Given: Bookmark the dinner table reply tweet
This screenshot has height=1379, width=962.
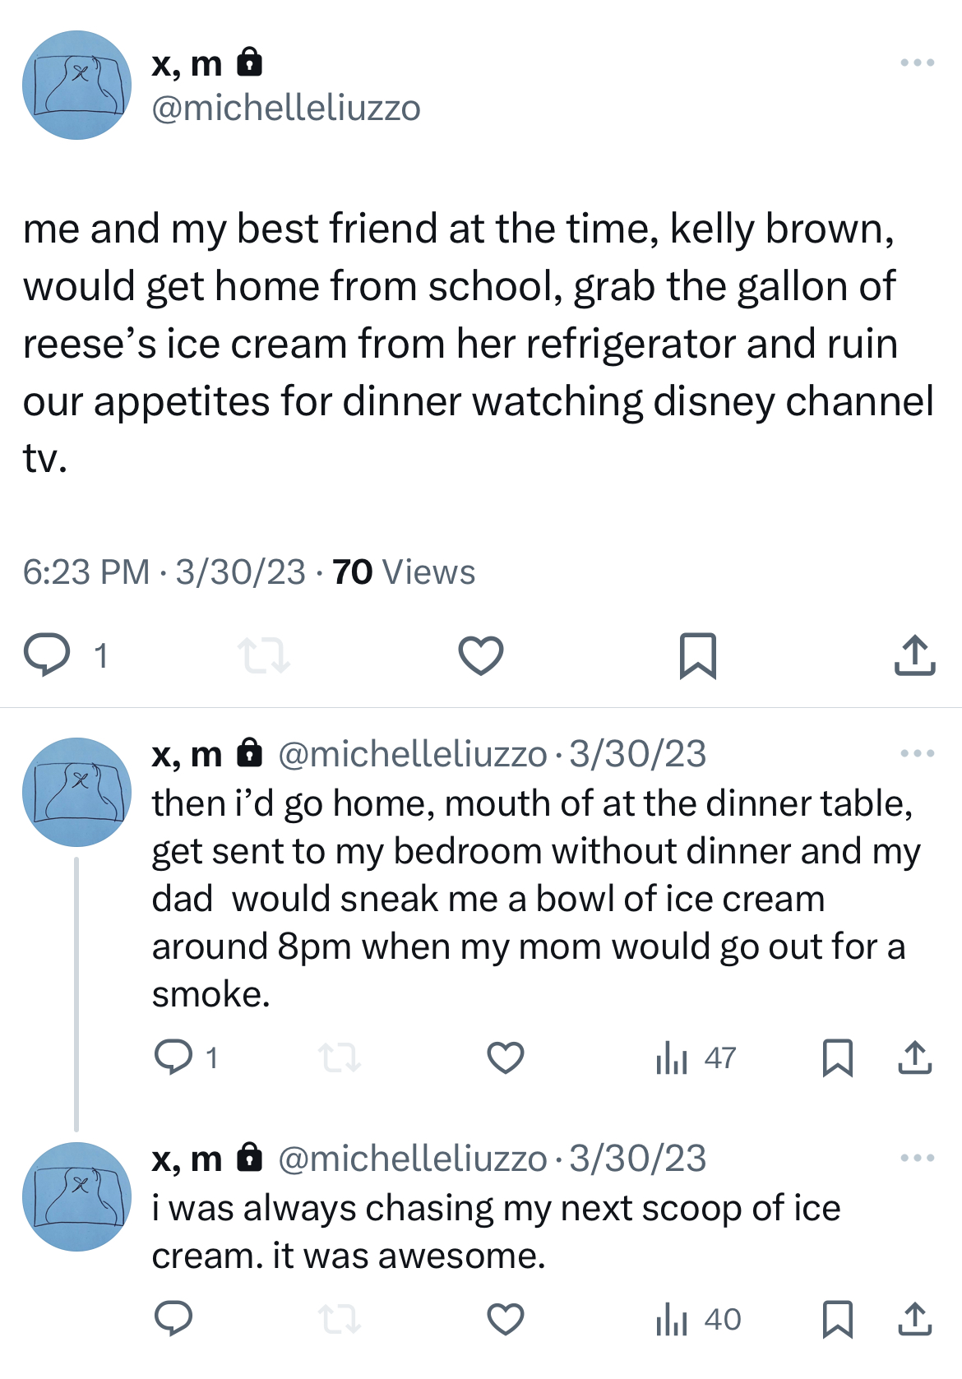Looking at the screenshot, I should point(837,1057).
